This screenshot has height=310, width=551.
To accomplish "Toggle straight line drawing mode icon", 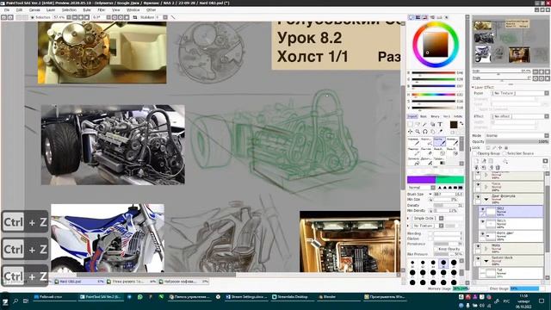I will pos(173,17).
